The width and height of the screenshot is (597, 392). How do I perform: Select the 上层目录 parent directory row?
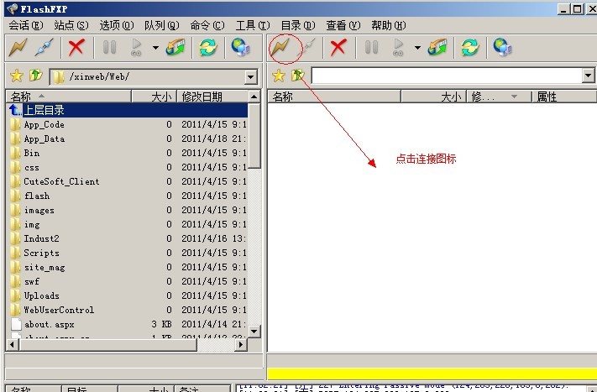(x=128, y=110)
